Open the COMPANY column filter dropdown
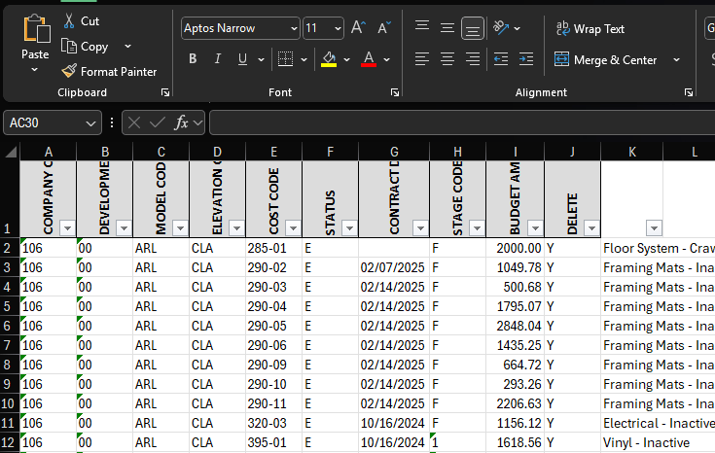This screenshot has width=715, height=453. (67, 227)
